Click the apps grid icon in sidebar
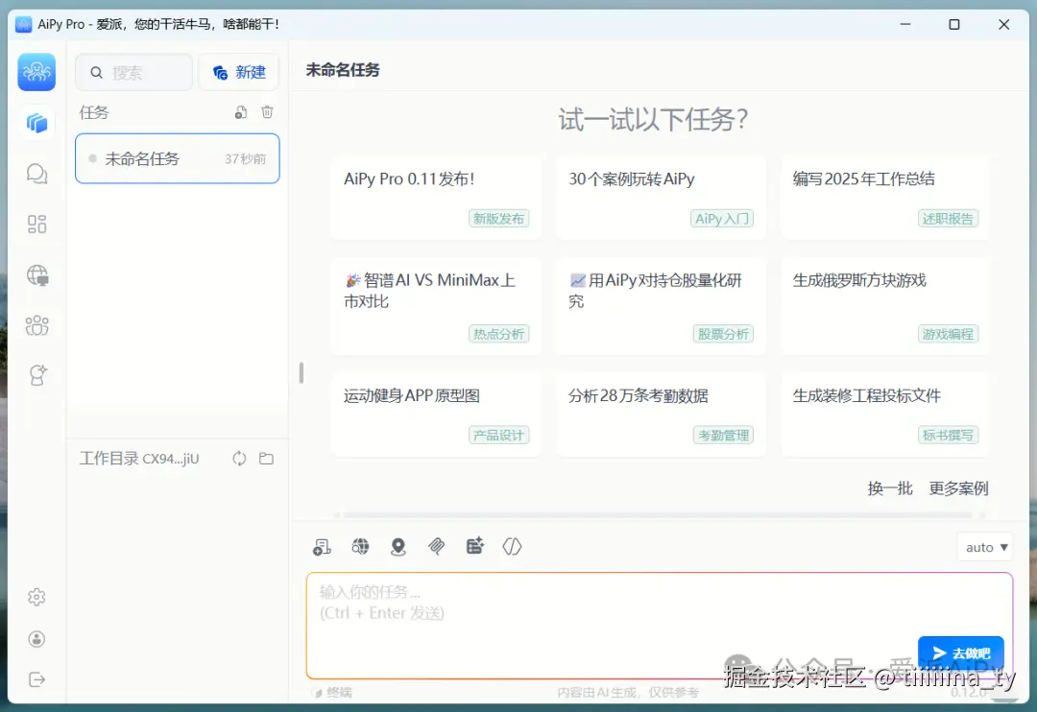This screenshot has width=1037, height=712. click(37, 224)
